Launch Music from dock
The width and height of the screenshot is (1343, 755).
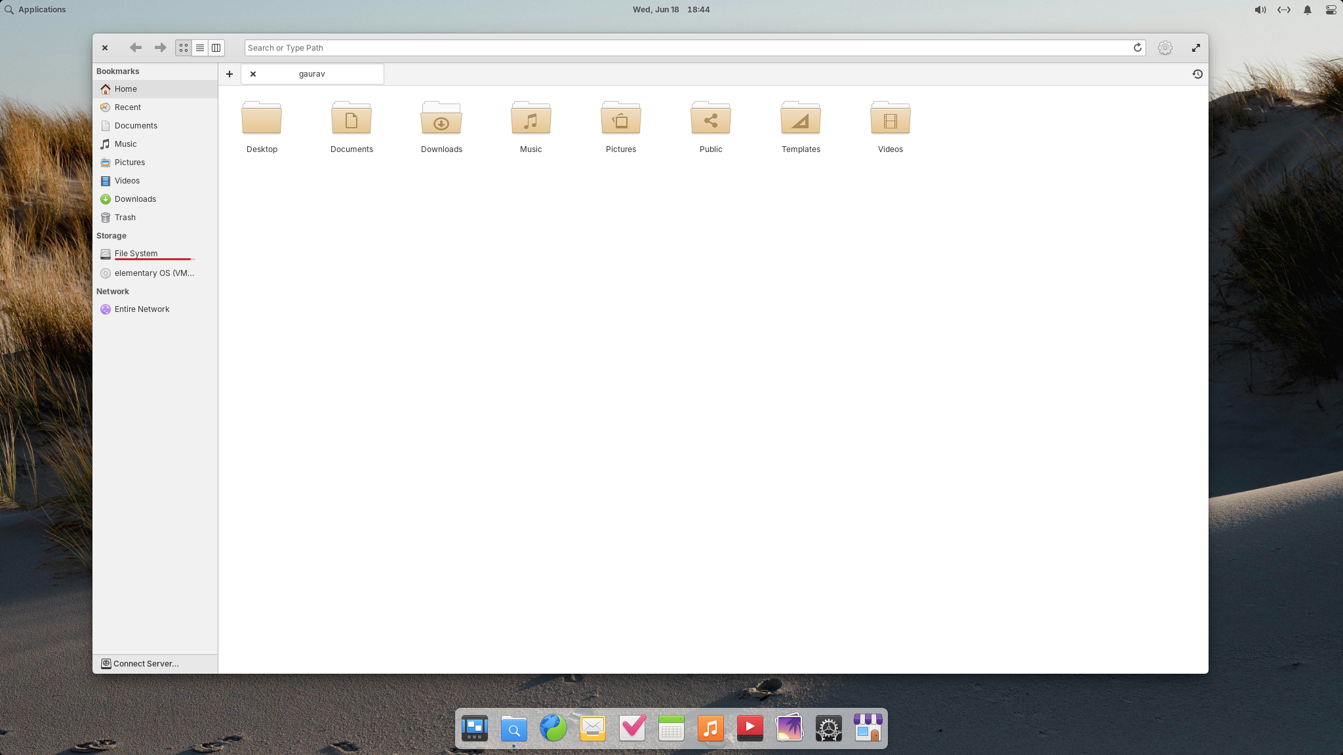point(711,728)
